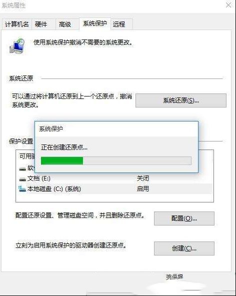Click the 系统保护 progress dialog title

click(x=51, y=129)
